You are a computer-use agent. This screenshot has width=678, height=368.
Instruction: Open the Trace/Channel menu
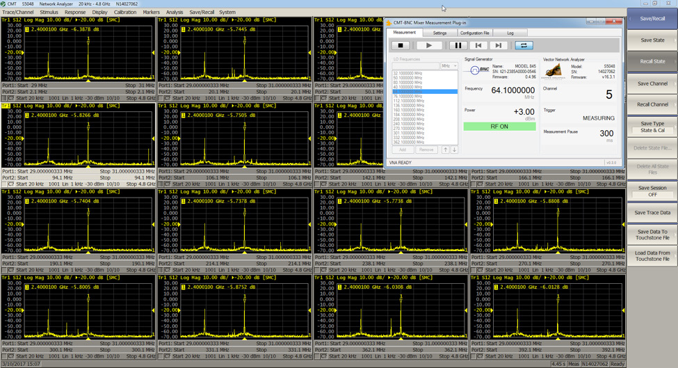(x=17, y=12)
